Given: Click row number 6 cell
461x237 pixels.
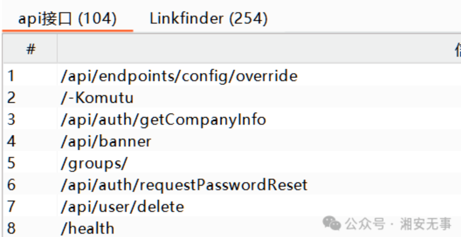Looking at the screenshot, I should [11, 185].
